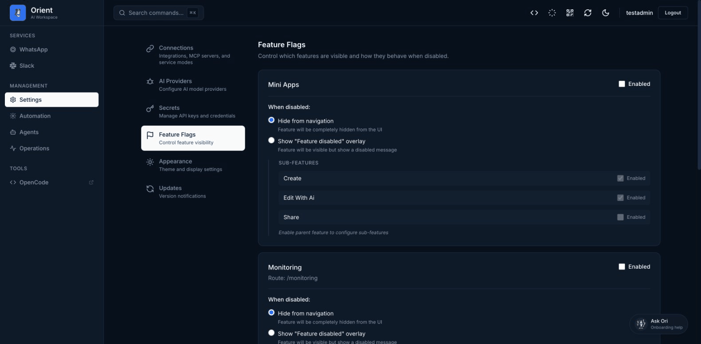Click the refresh sync icon in header

click(587, 13)
